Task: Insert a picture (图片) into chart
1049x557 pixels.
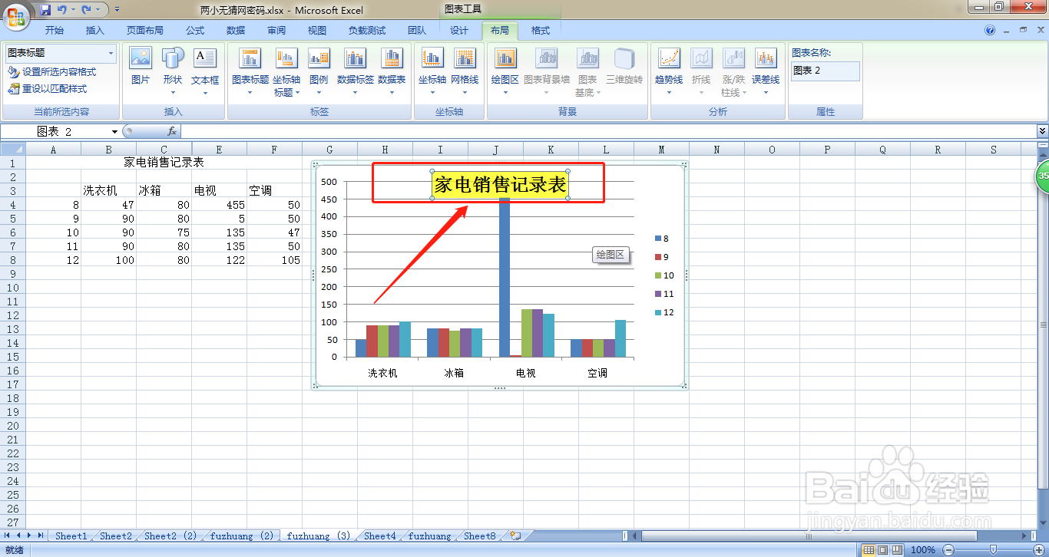Action: [141, 67]
